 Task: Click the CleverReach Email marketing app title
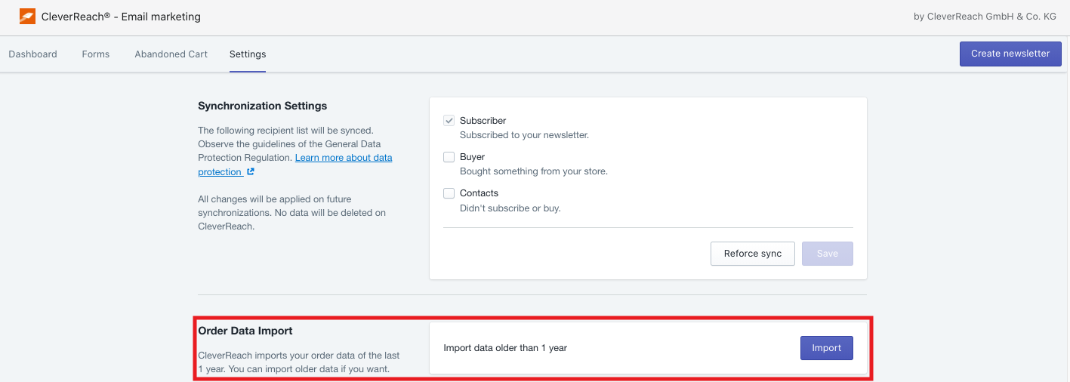(121, 17)
